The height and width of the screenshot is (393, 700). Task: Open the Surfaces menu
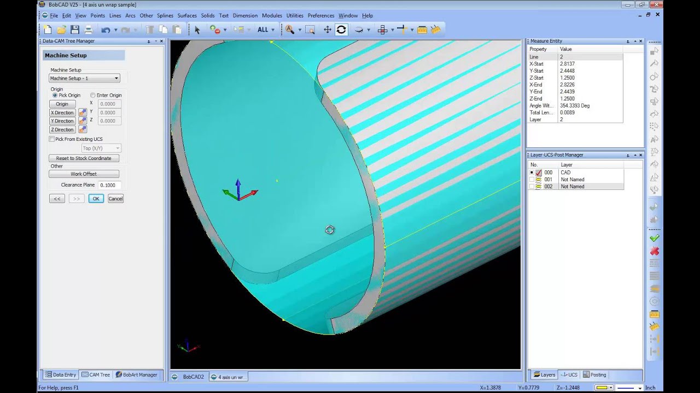point(187,15)
